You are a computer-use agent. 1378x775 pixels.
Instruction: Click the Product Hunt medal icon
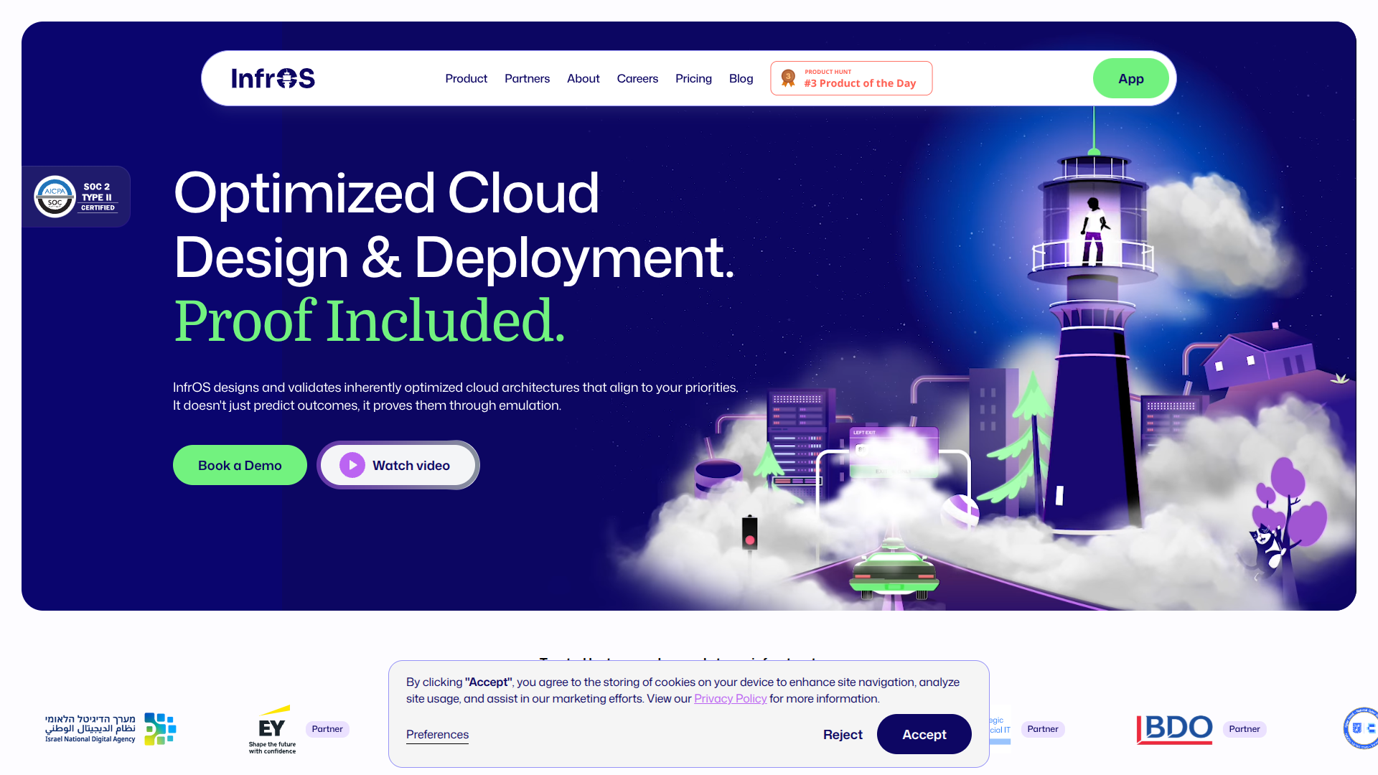(x=788, y=77)
